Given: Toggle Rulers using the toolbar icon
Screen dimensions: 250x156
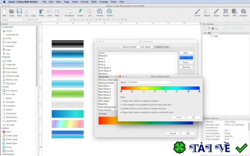Looking at the screenshot, I should 216,12.
